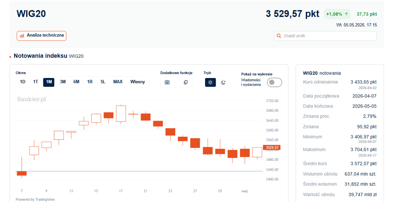Click the Powered by TradingView link
Viewport: 400px width, 202px height.
click(x=35, y=199)
